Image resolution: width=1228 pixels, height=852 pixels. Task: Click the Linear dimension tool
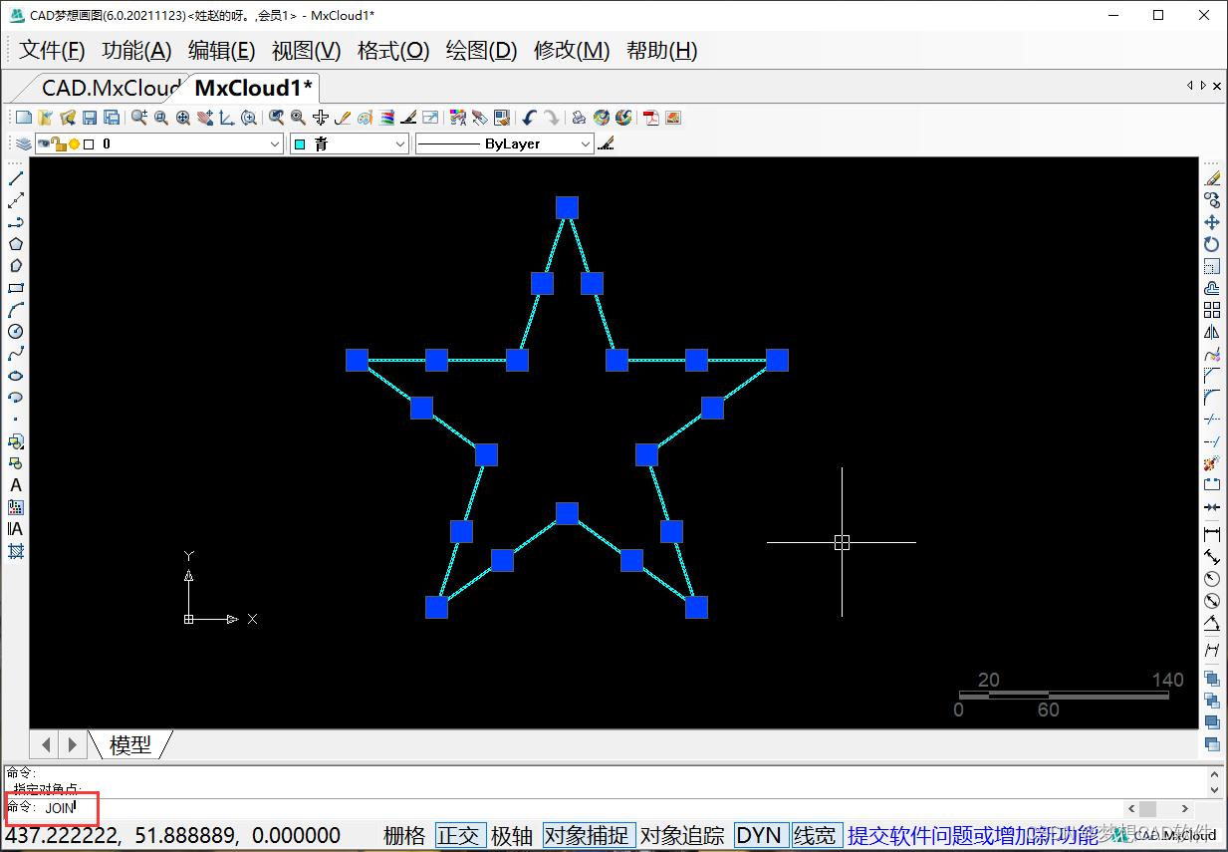(1212, 535)
